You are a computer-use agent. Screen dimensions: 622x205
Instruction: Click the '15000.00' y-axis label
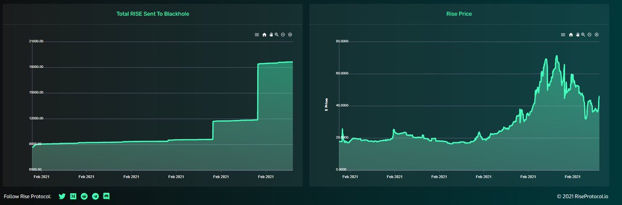click(36, 92)
